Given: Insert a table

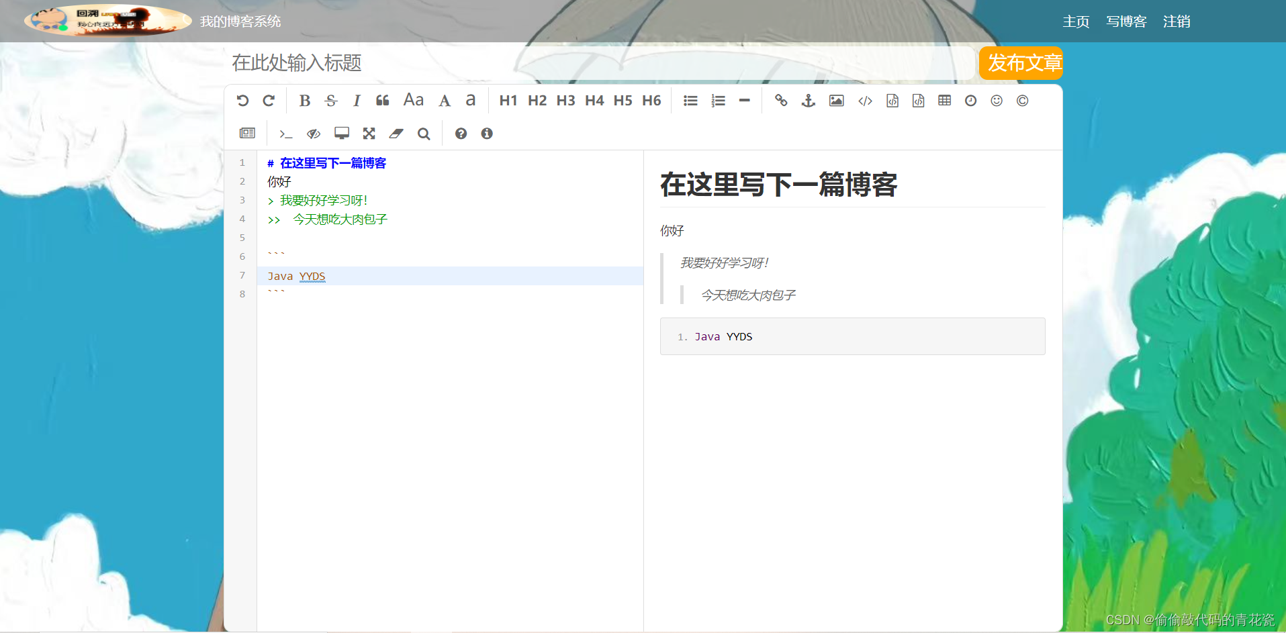Looking at the screenshot, I should [x=944, y=101].
